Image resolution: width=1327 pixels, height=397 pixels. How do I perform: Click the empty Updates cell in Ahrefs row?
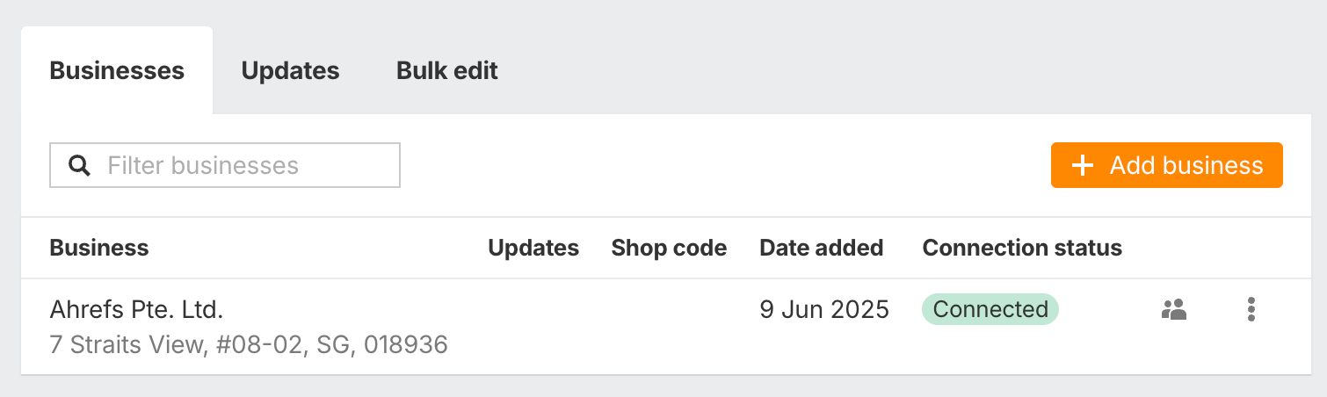533,325
